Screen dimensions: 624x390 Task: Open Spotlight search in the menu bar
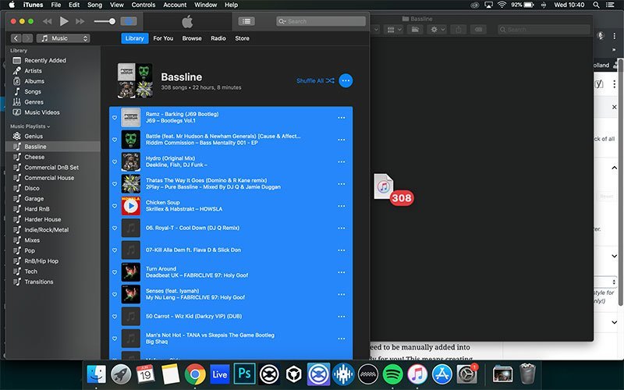[596, 5]
